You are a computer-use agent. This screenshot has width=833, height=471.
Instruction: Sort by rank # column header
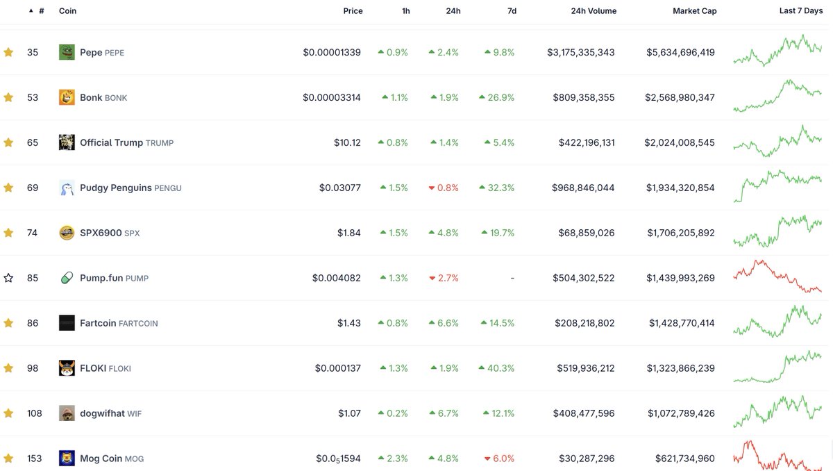[37, 11]
